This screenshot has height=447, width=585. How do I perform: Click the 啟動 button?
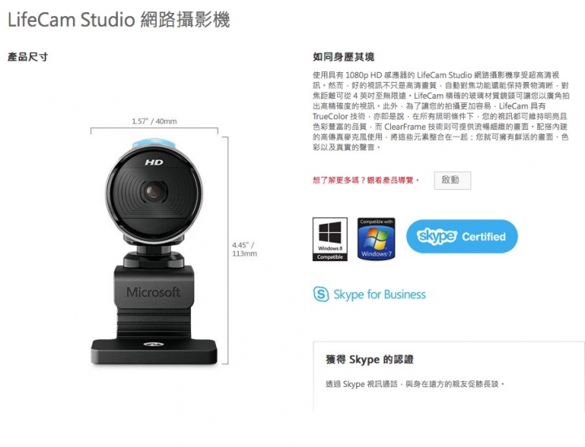point(453,180)
